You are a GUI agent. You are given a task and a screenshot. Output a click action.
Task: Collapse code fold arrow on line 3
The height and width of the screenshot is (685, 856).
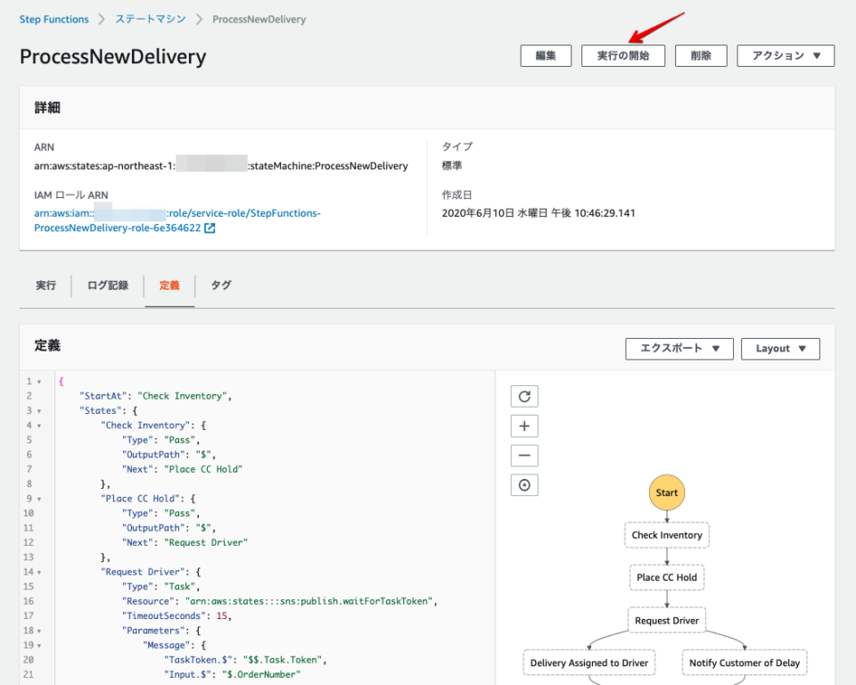[39, 411]
